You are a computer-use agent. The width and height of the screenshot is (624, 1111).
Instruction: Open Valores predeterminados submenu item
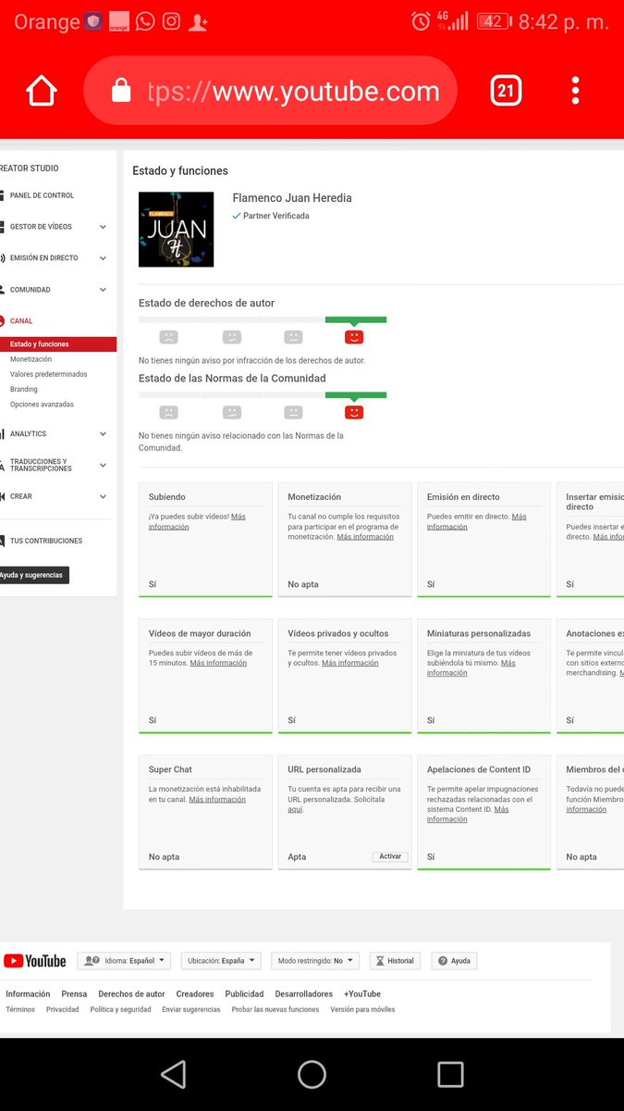click(x=48, y=374)
